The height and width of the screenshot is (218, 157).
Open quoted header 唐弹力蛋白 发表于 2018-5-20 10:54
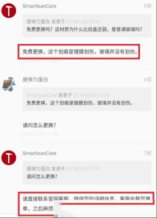(63, 21)
